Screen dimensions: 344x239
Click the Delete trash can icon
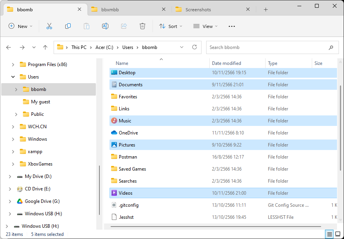click(x=142, y=26)
